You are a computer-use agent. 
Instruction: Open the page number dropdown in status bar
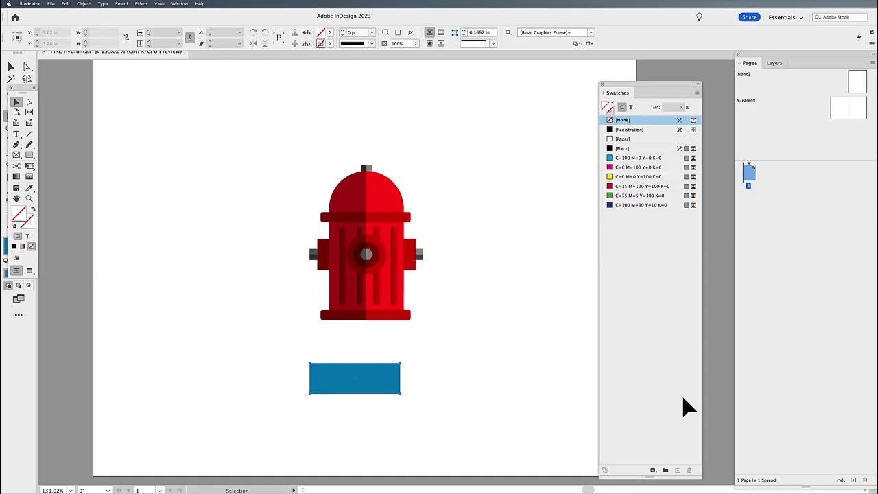coord(159,491)
